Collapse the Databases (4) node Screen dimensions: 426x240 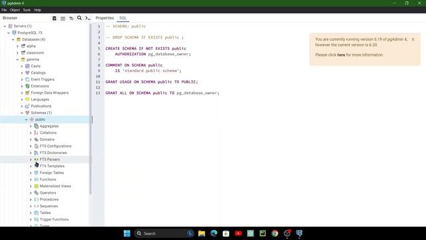pyautogui.click(x=13, y=39)
